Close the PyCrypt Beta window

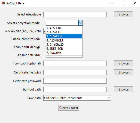(x=135, y=3)
